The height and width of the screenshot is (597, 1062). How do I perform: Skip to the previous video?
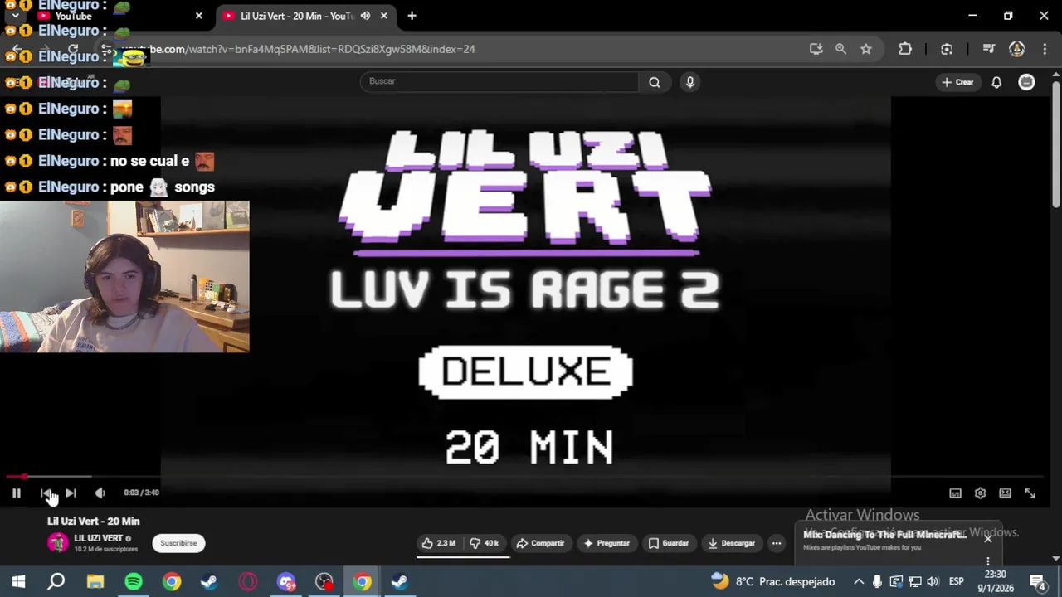(46, 493)
